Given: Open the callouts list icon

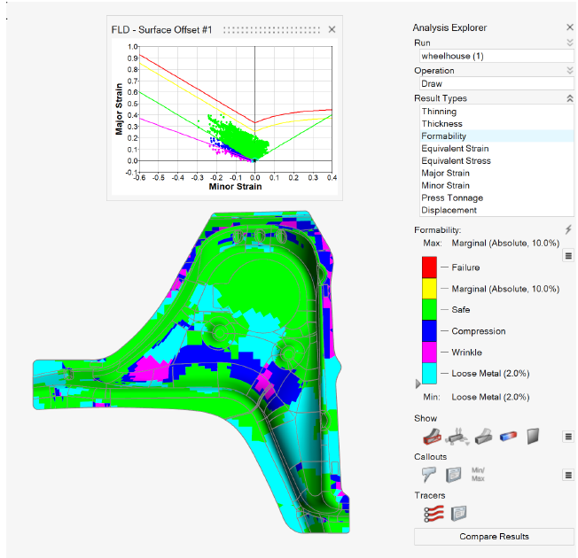Looking at the screenshot, I should 453,474.
